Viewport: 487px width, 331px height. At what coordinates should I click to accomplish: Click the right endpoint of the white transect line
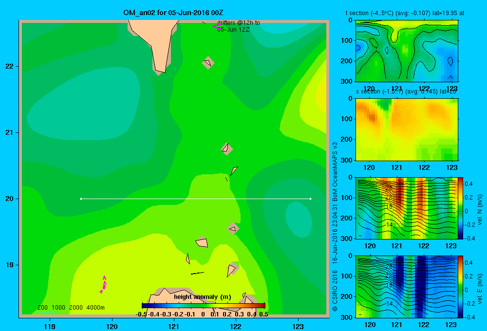(311, 199)
